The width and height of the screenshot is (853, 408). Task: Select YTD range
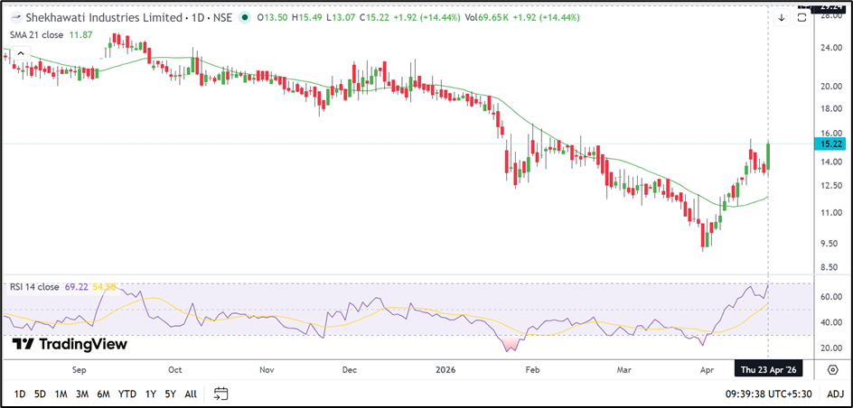pos(127,394)
